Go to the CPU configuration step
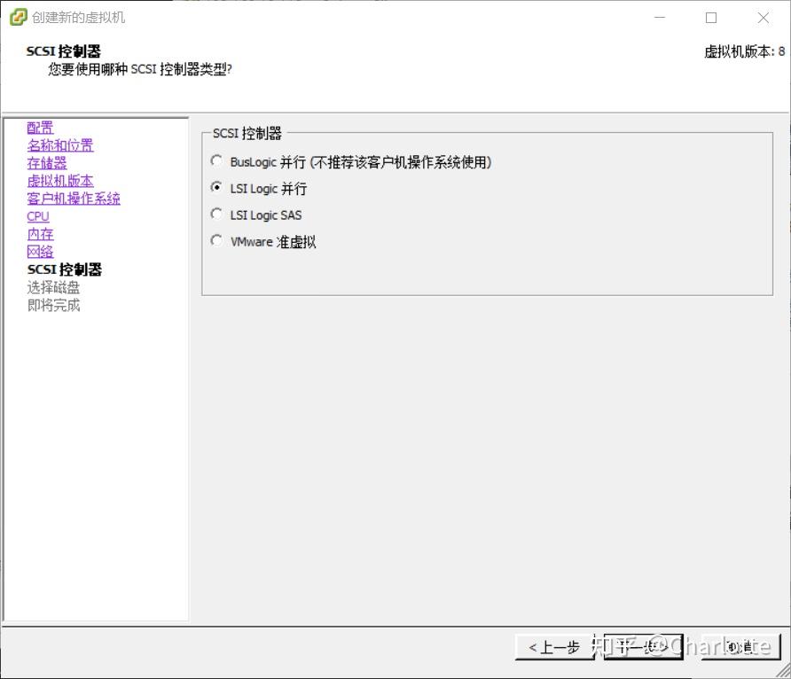Viewport: 791px width, 679px height. click(x=37, y=215)
